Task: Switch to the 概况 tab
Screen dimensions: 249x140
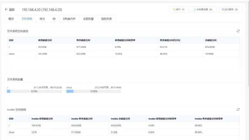Action: [11, 19]
